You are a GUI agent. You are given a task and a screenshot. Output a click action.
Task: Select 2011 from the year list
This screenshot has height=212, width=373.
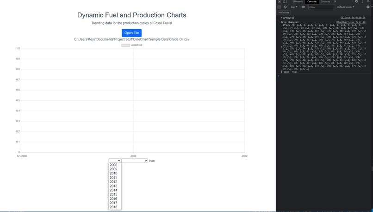point(115,178)
